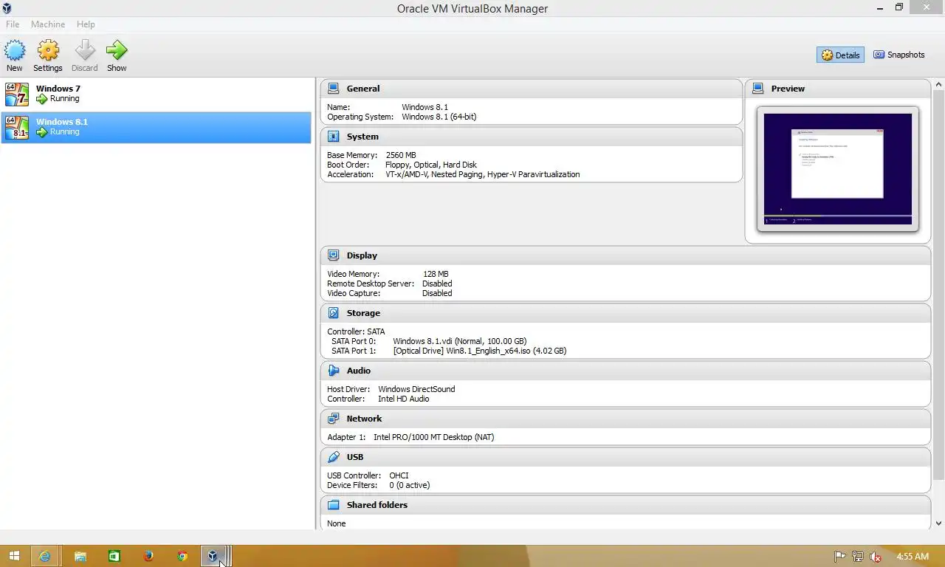
Task: Click the Preview section monitor icon
Action: coord(757,89)
